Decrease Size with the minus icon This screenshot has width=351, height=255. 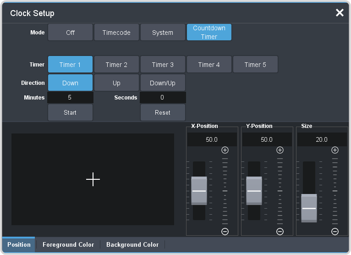335,231
